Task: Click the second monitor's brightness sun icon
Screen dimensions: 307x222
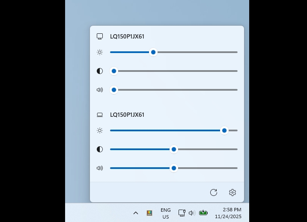Action: click(x=100, y=130)
